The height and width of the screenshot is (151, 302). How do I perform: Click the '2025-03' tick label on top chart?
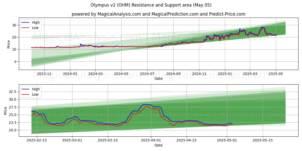coord(250,74)
